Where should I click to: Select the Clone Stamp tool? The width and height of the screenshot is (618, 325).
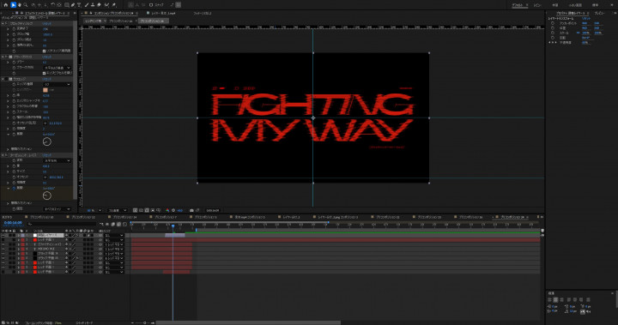[93, 5]
